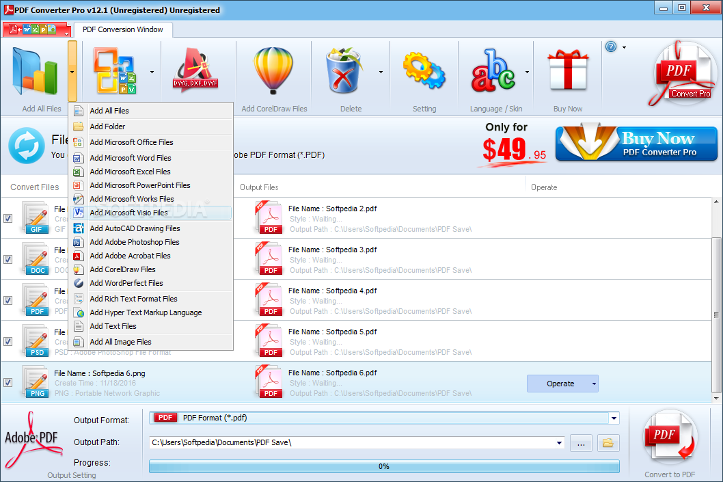
Task: Click the PDF source file icon in the third row
Action: tap(36, 299)
